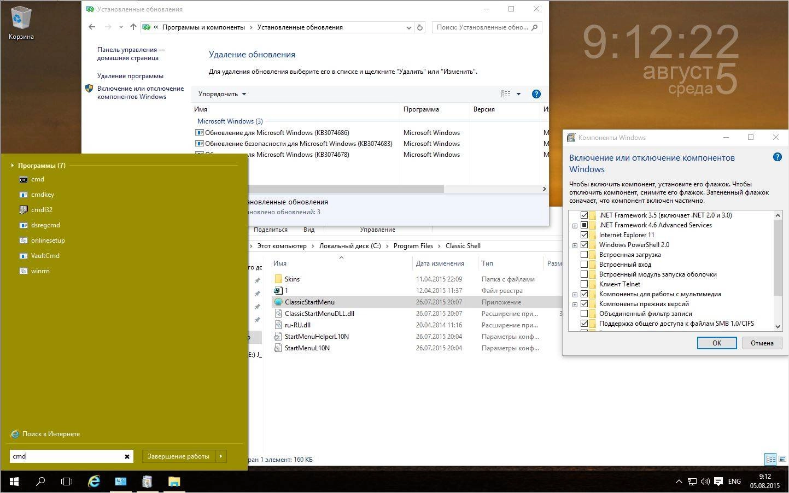
Task: Open Task View on the taskbar
Action: tap(67, 482)
